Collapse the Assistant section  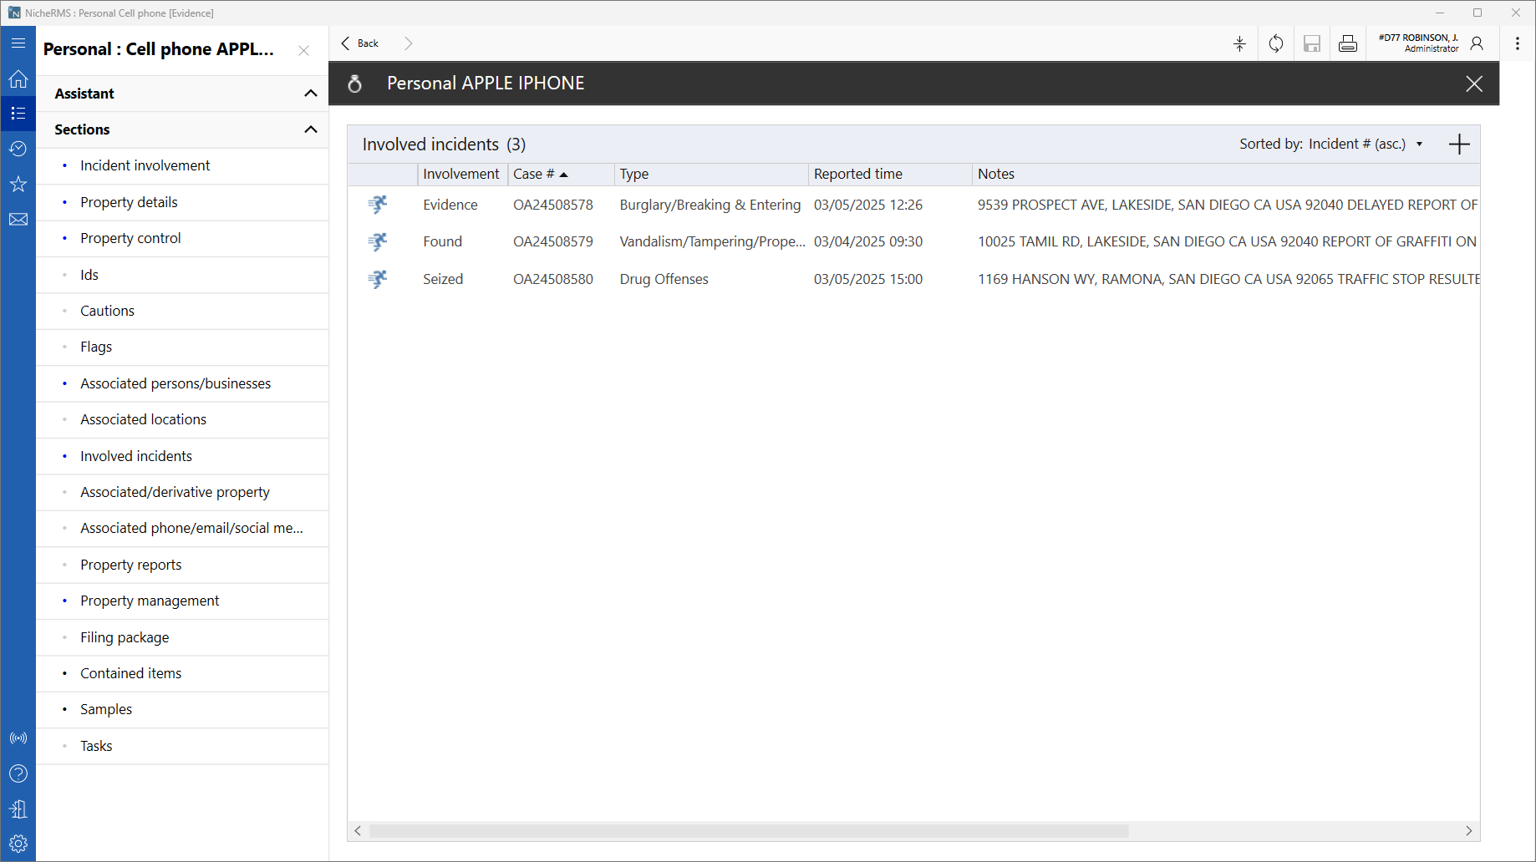tap(310, 94)
